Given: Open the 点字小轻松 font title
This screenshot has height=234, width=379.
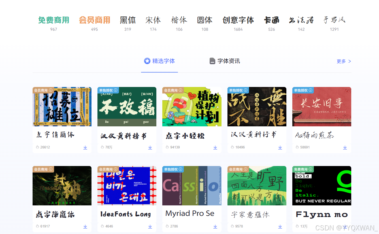Looking at the screenshot, I should pyautogui.click(x=185, y=136).
